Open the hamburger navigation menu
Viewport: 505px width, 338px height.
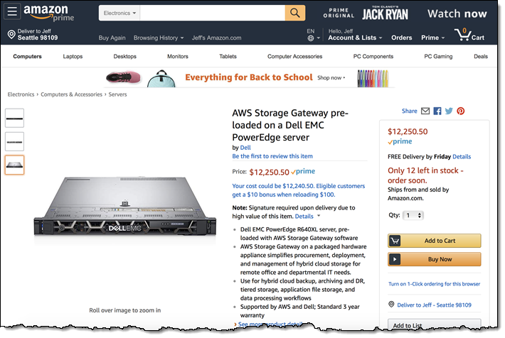(13, 13)
